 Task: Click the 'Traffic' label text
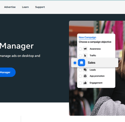(x=93, y=55)
